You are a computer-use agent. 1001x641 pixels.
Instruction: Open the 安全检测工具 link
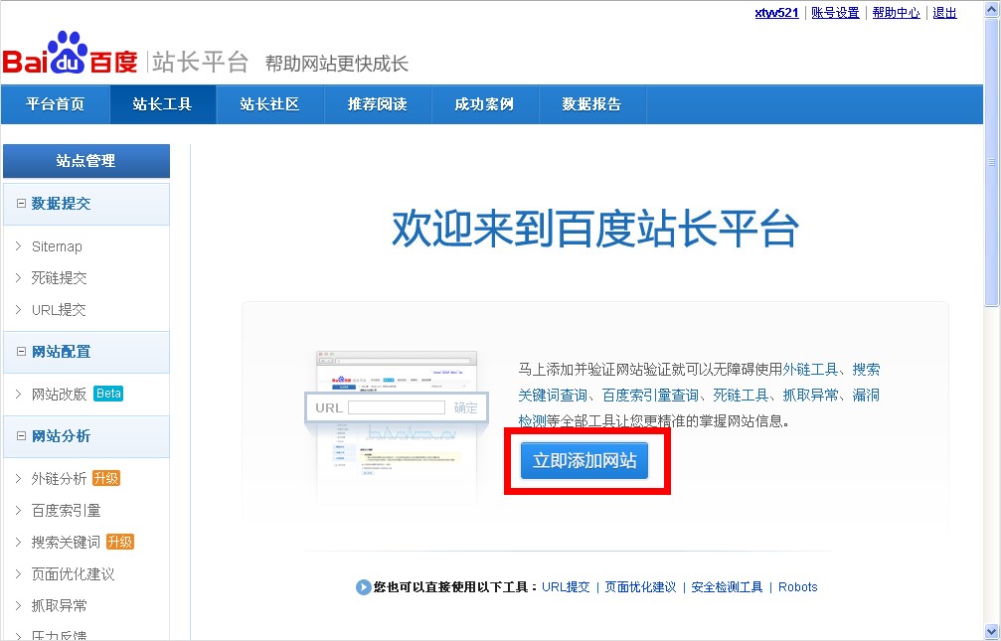tap(728, 586)
